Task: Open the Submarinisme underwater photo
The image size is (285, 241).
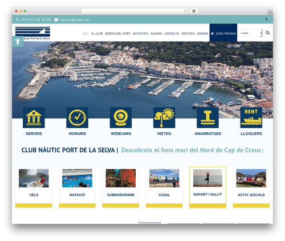Action: 121,178
